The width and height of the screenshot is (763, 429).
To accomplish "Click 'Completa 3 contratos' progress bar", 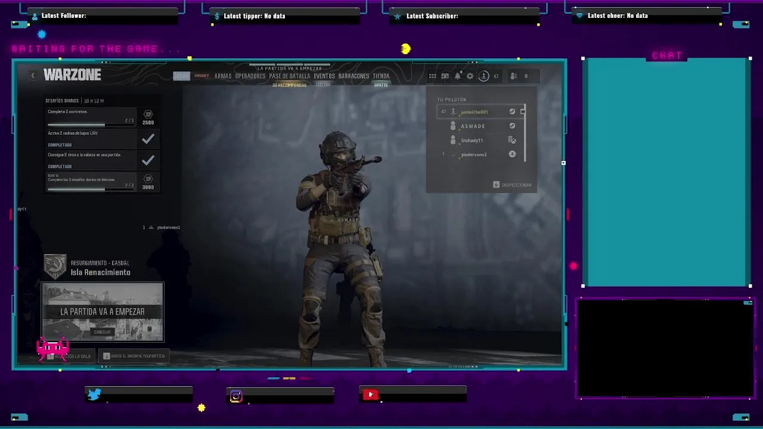I will point(91,125).
